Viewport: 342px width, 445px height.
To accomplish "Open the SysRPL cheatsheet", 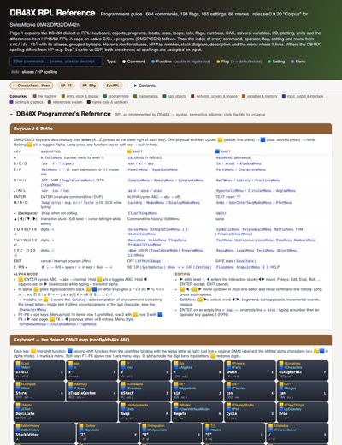I will point(113,86).
